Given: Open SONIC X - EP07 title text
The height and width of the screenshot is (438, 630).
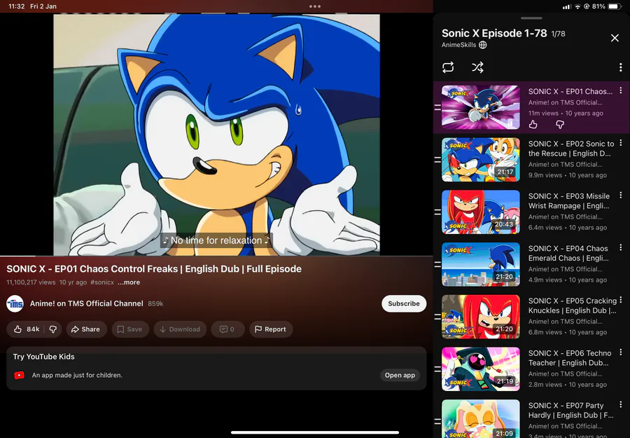Looking at the screenshot, I should click(571, 410).
